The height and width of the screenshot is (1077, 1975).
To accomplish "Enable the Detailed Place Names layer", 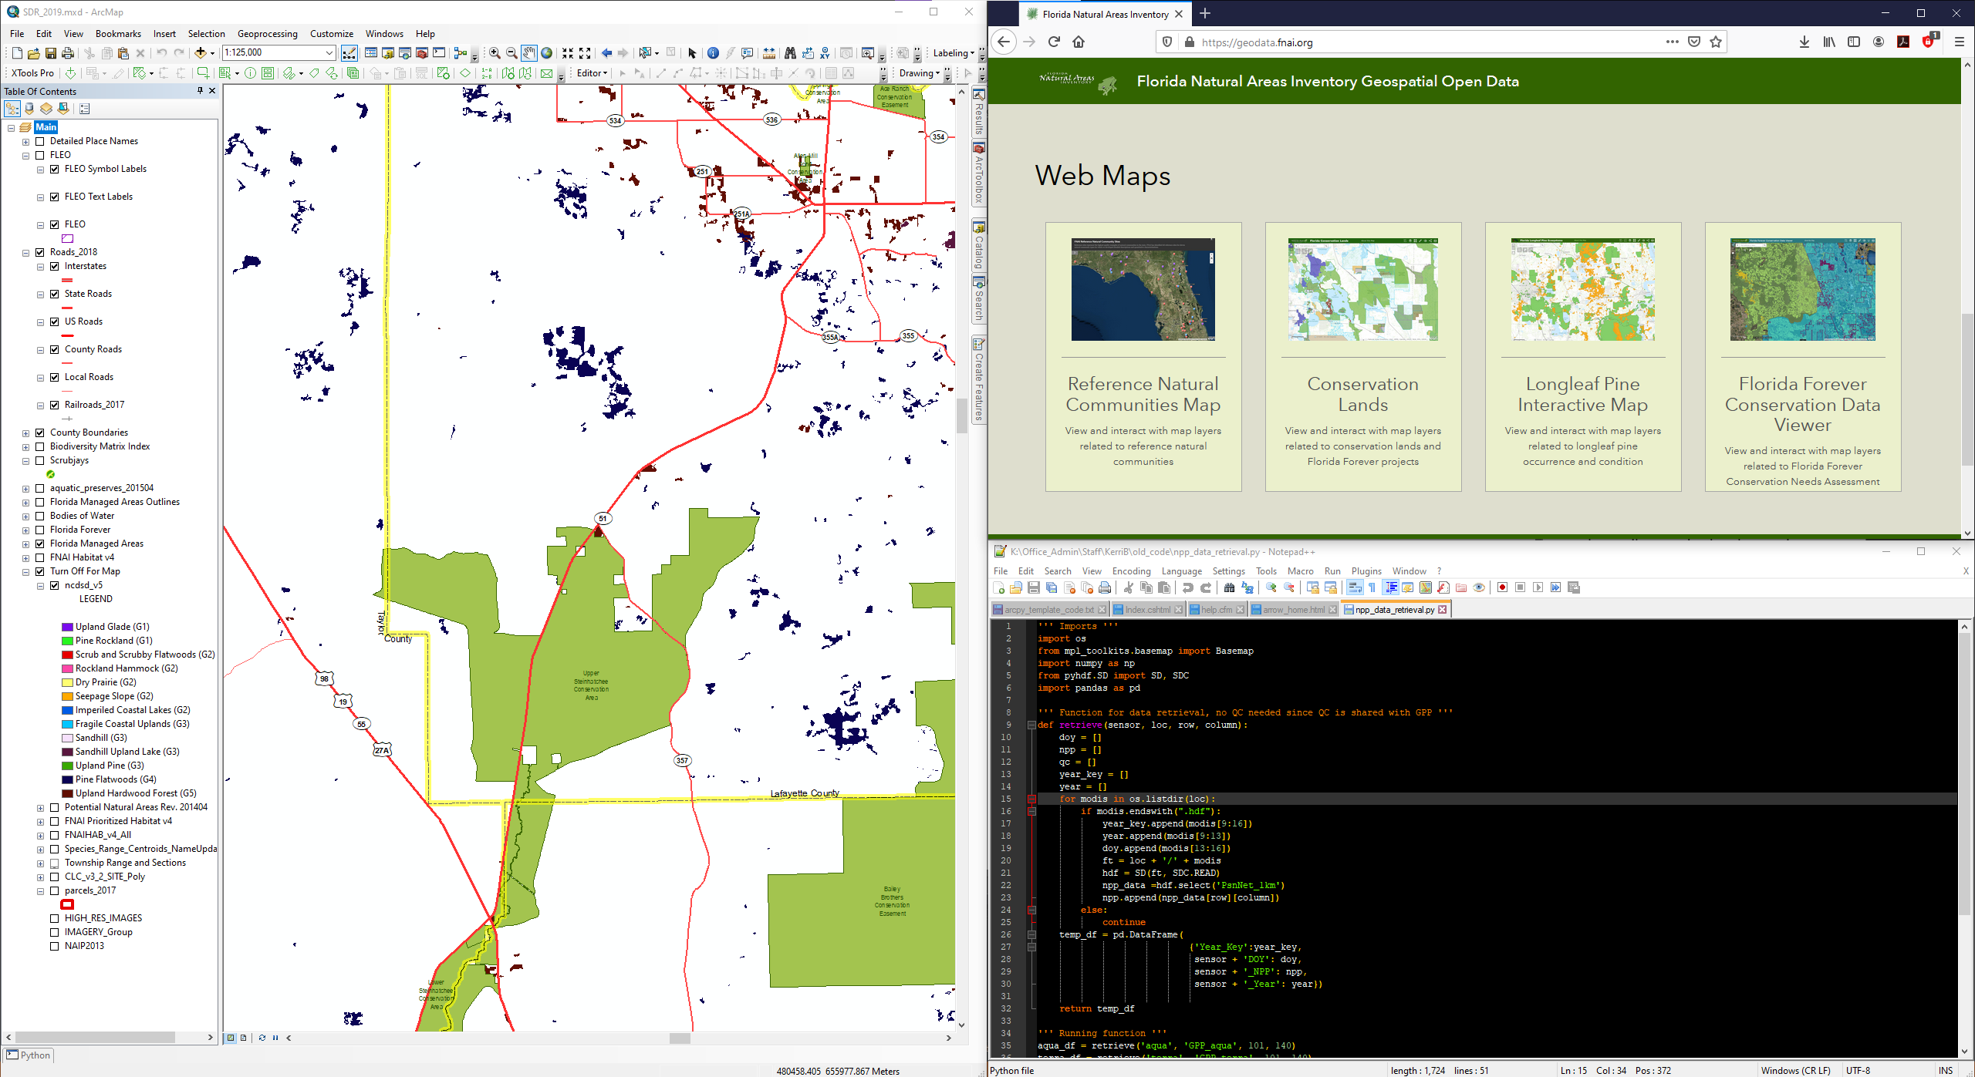I will pyautogui.click(x=40, y=141).
